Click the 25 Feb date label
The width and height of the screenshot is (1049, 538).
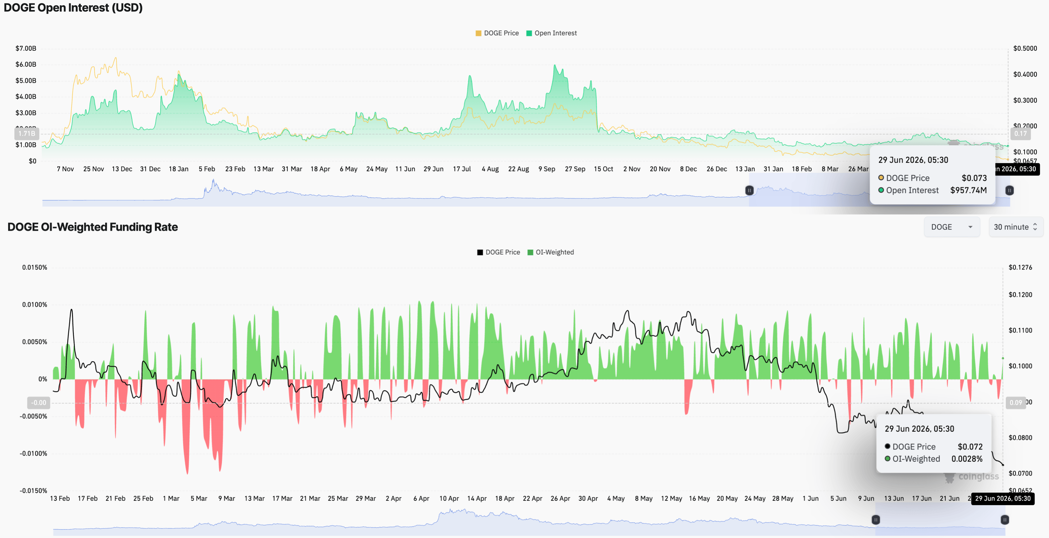pos(143,499)
